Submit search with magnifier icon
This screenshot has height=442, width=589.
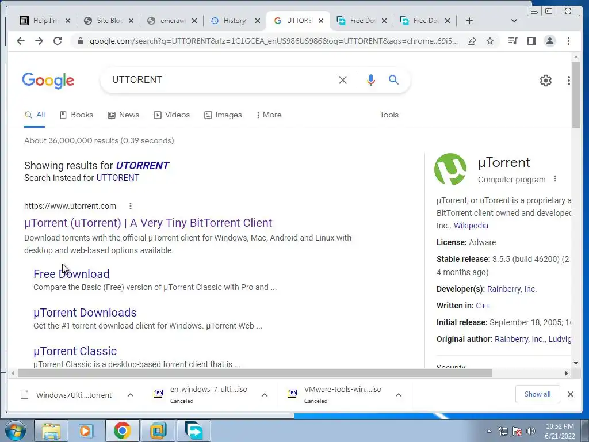click(393, 79)
